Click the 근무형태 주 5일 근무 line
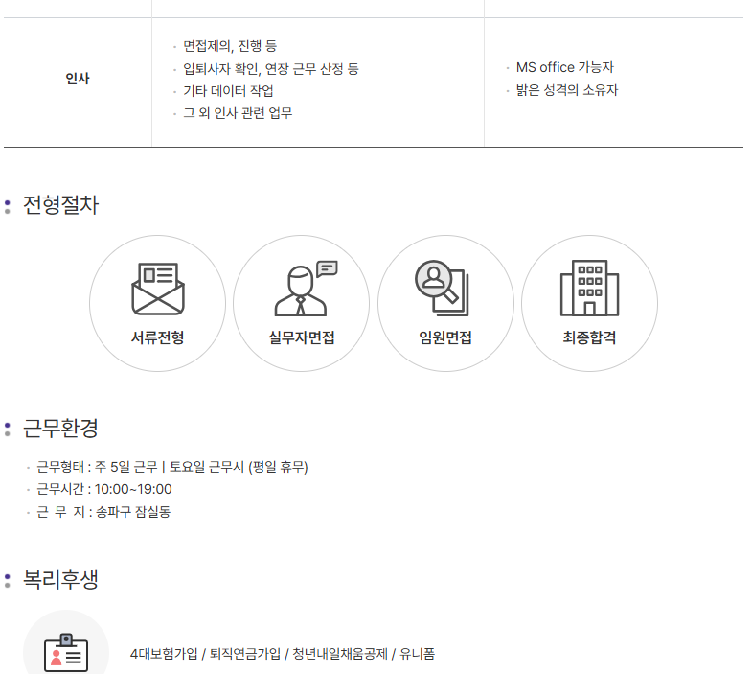 pos(172,467)
